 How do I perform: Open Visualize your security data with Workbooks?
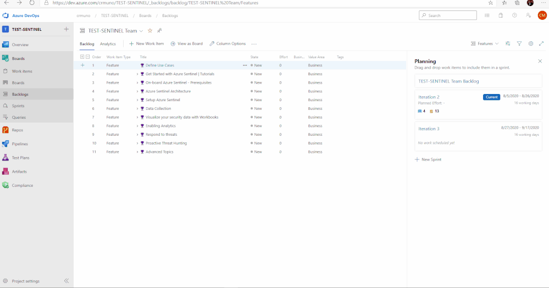[x=182, y=118]
